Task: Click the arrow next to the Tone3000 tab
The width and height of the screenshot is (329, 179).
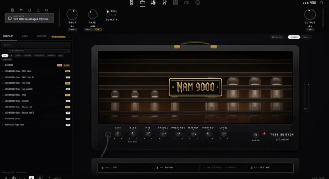Action: coord(69,37)
